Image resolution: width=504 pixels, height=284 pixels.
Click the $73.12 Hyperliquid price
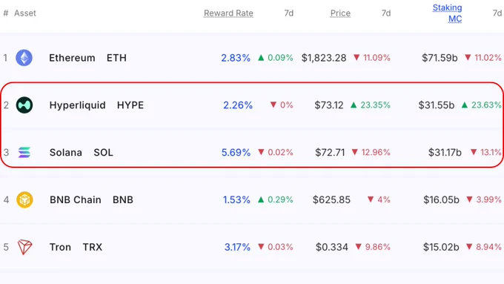tap(329, 105)
